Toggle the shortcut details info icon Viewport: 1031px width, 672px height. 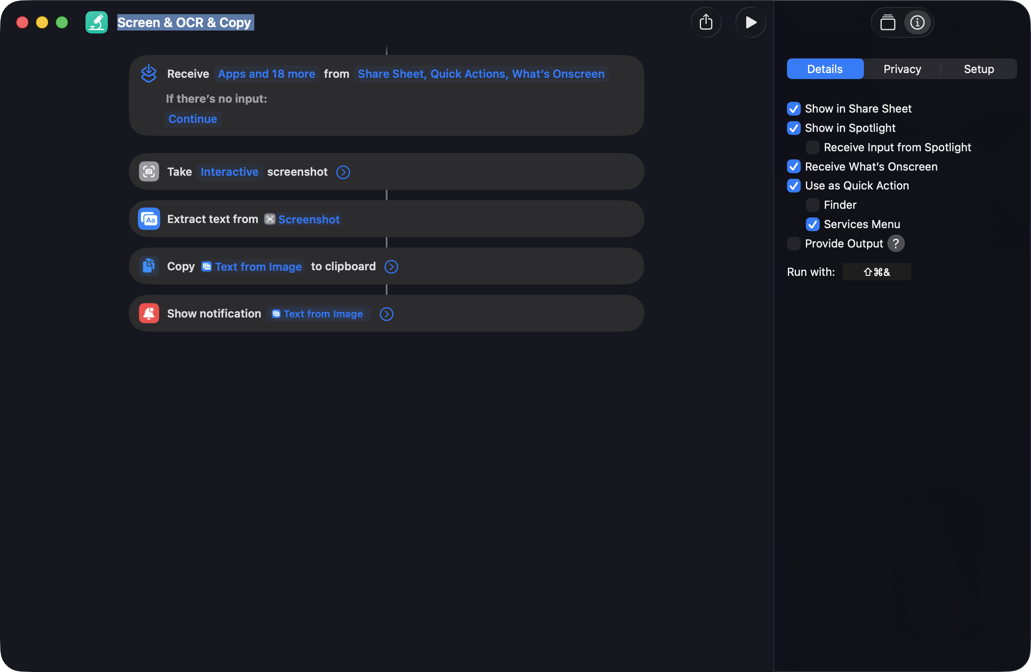pyautogui.click(x=917, y=22)
